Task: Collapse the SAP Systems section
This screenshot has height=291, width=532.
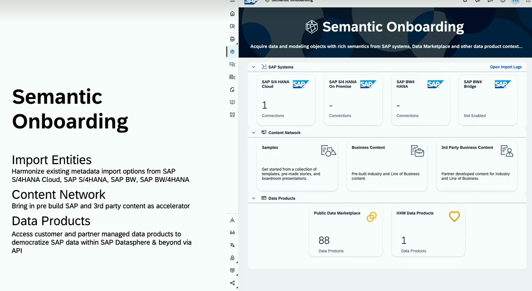Action: 253,67
